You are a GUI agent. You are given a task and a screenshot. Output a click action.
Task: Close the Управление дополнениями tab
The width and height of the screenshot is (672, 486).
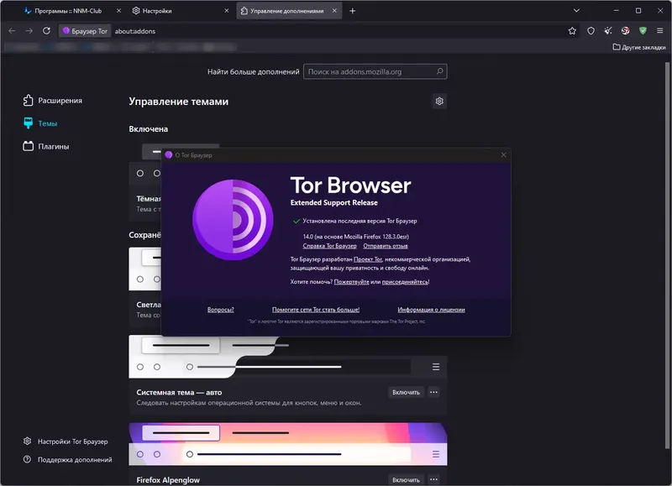334,11
